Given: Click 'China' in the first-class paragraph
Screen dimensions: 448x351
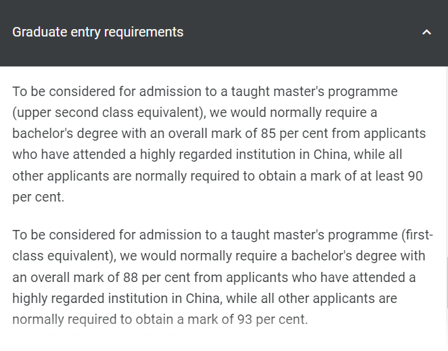Looking at the screenshot, I should coord(204,298).
